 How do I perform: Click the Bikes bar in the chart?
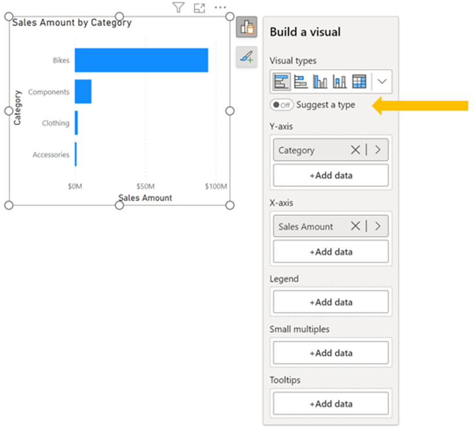click(141, 60)
